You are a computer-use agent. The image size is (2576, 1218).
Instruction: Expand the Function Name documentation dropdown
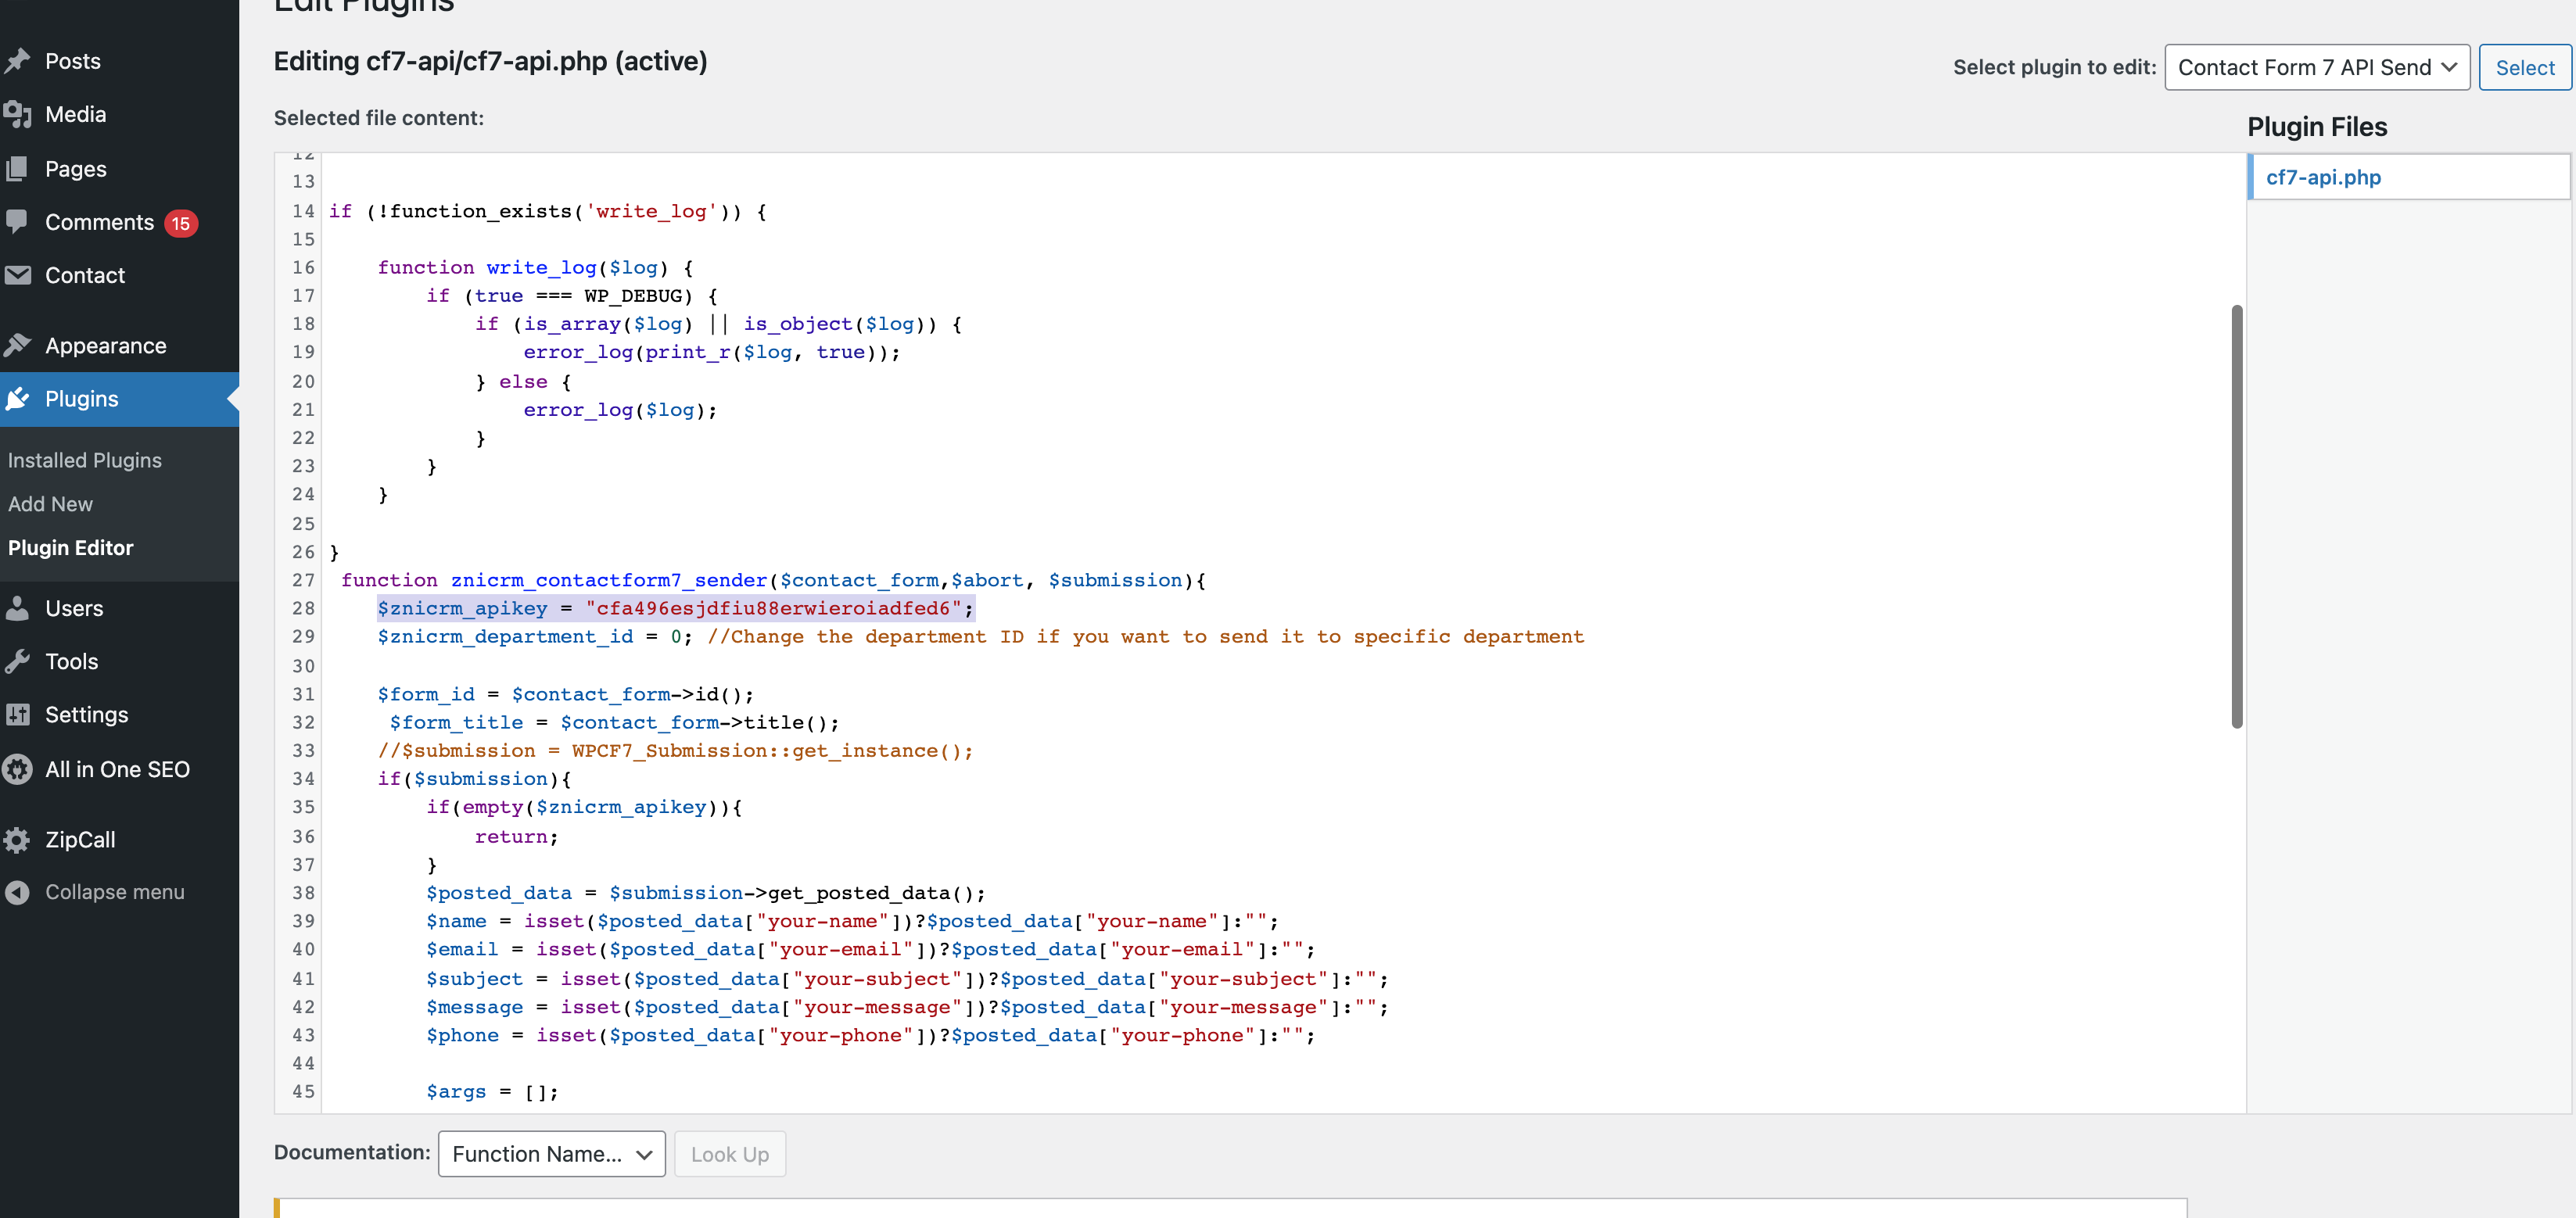click(x=551, y=1154)
